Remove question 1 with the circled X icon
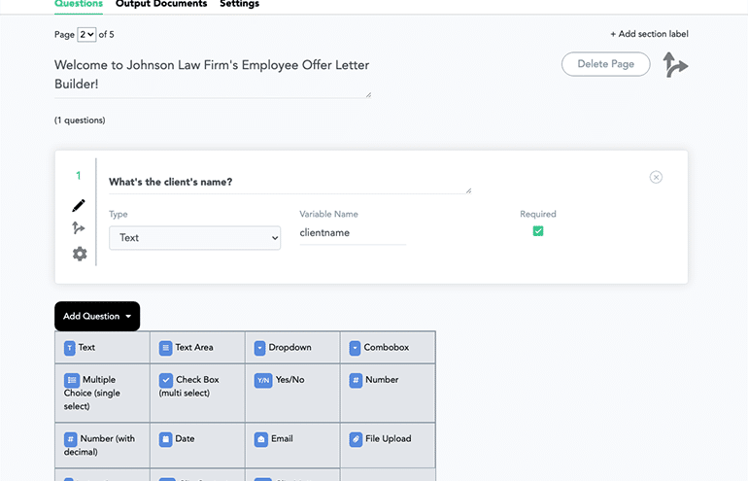The width and height of the screenshot is (748, 481). pyautogui.click(x=656, y=177)
